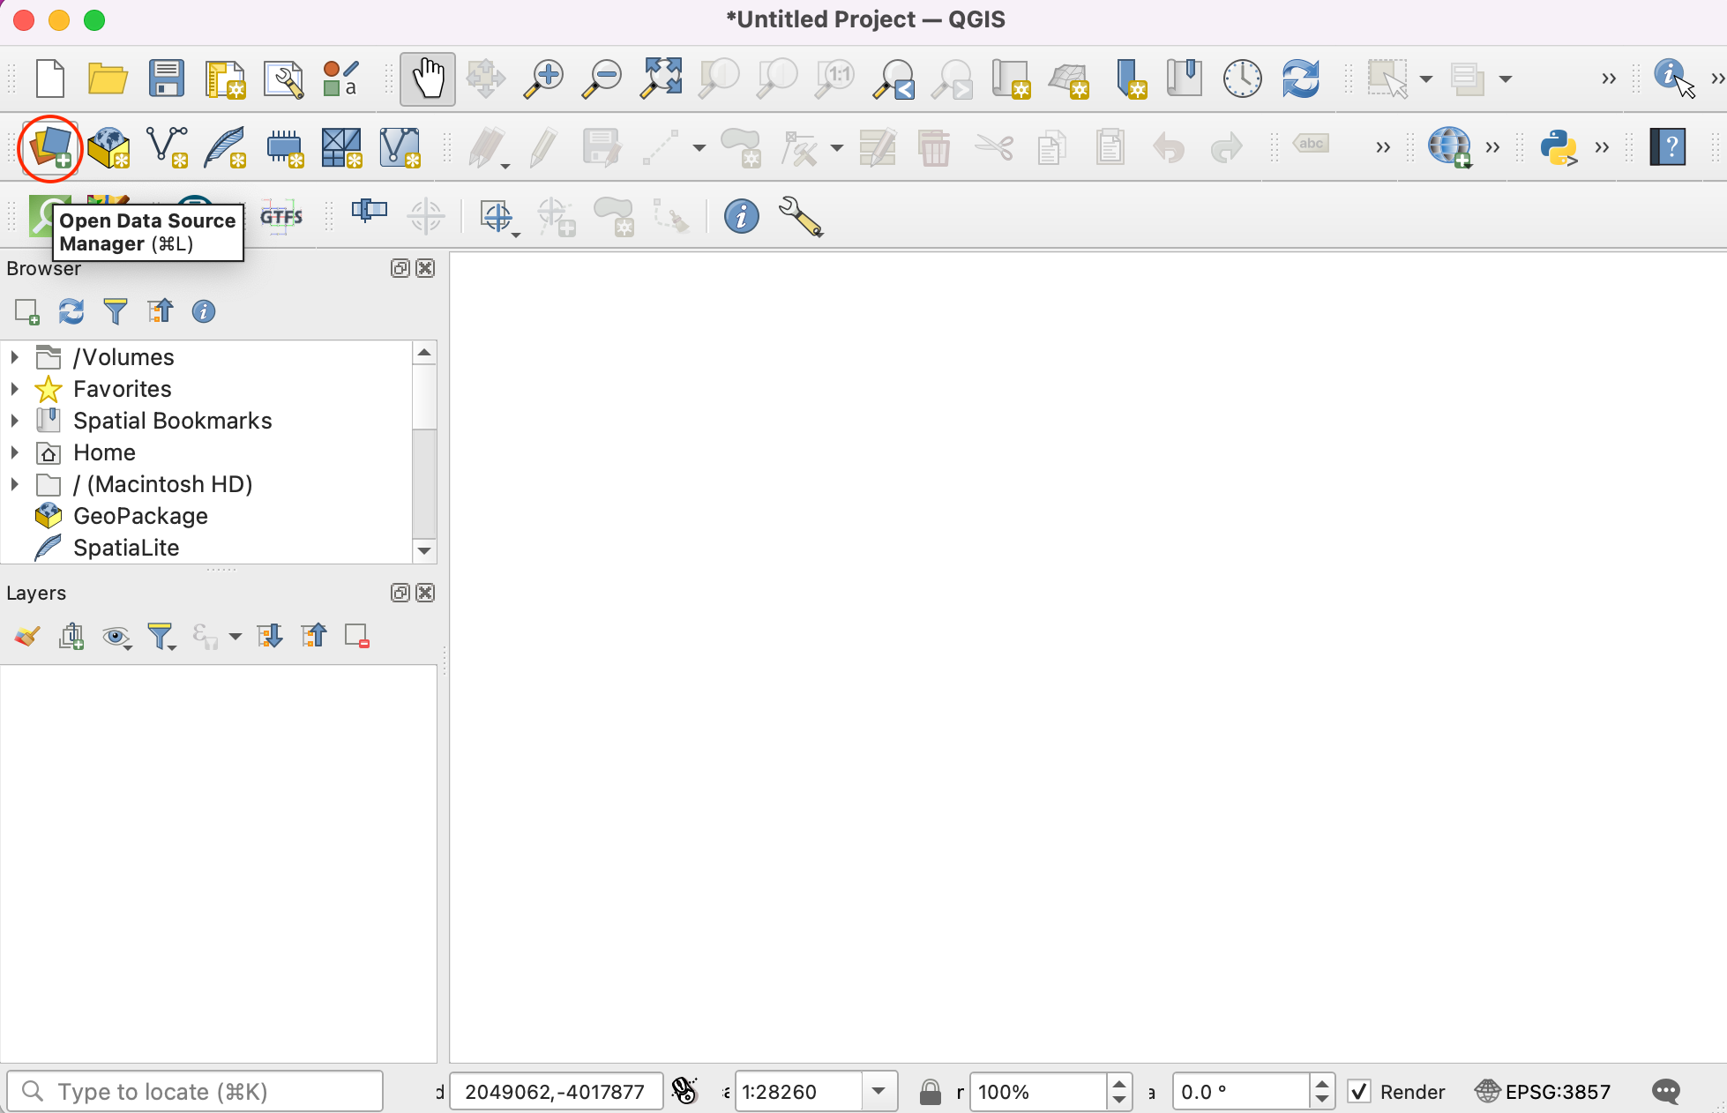This screenshot has width=1727, height=1113.
Task: Click the EPSG:3857 CRS button
Action: pyautogui.click(x=1543, y=1092)
